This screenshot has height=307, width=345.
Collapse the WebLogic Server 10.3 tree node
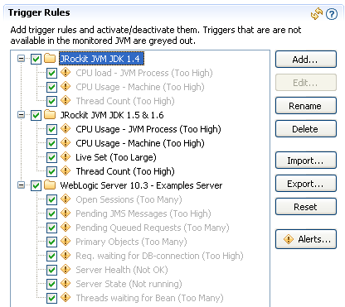pyautogui.click(x=21, y=185)
